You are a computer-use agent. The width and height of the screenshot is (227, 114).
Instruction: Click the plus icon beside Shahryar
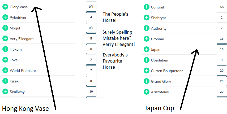pos(147,18)
